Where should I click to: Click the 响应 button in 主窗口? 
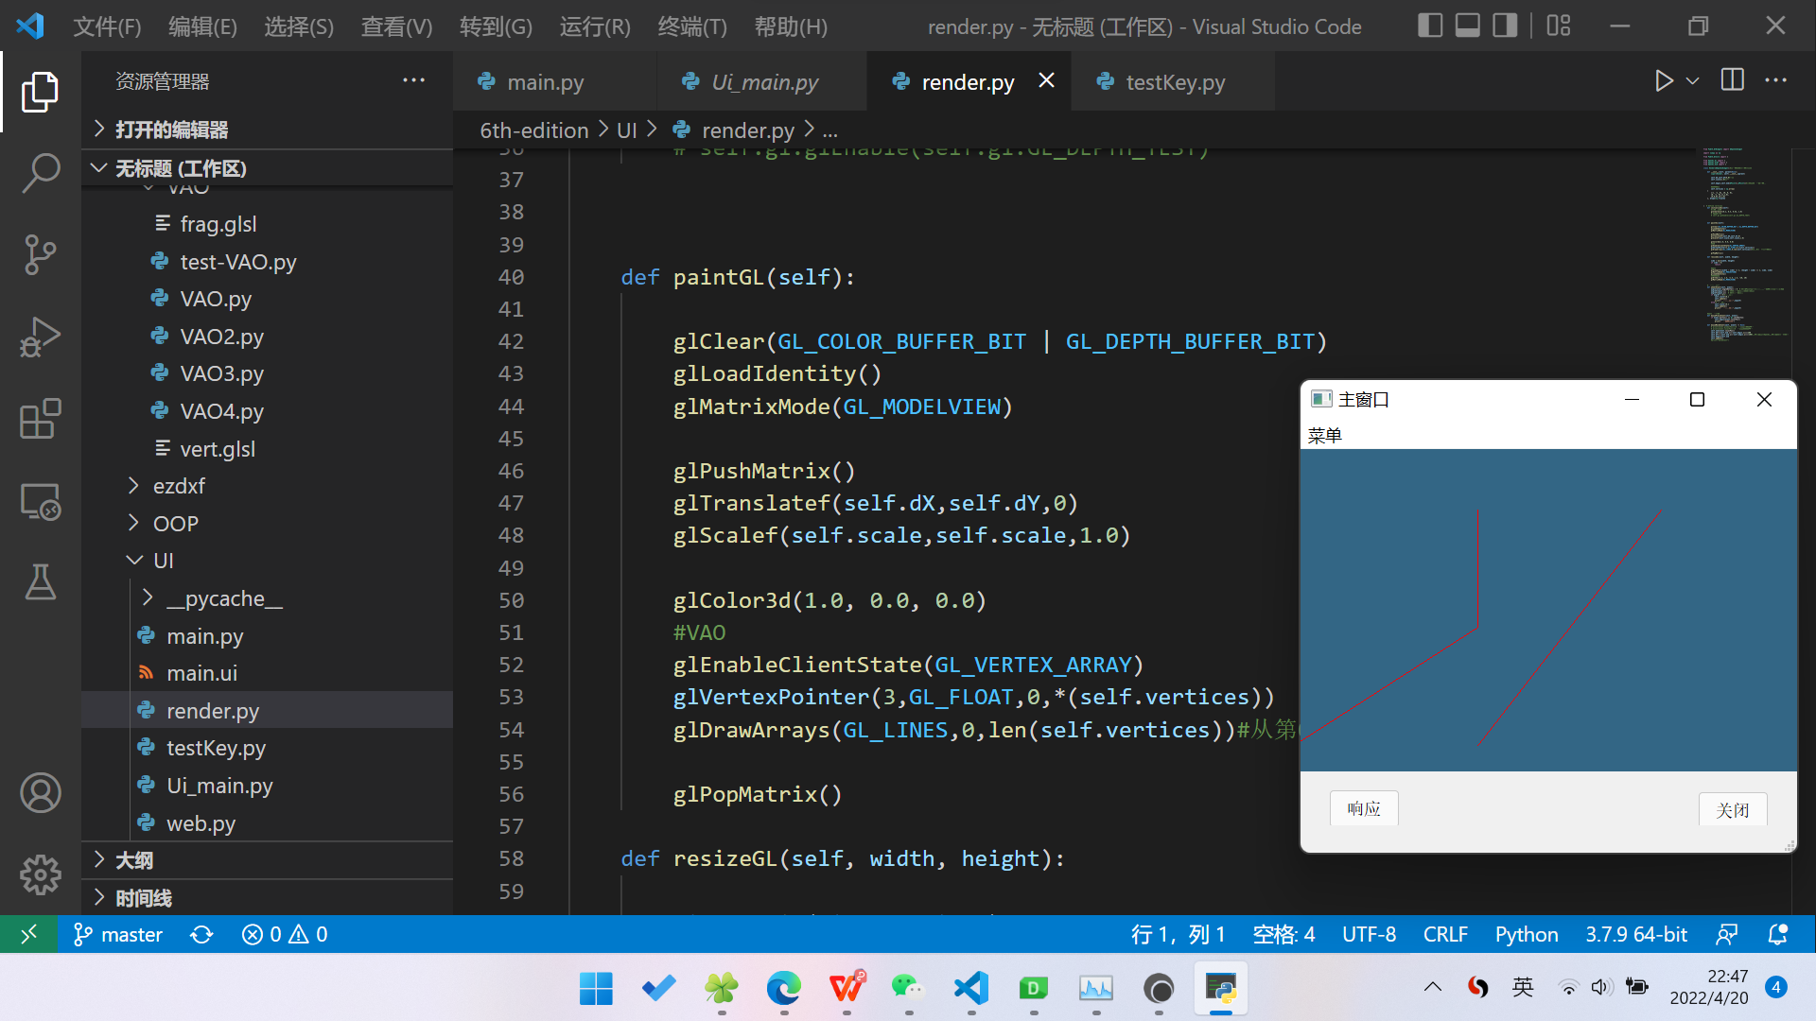pos(1363,808)
